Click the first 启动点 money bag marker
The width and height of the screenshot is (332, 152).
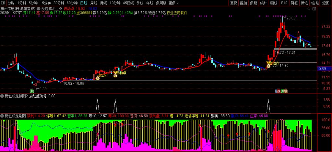97,77
